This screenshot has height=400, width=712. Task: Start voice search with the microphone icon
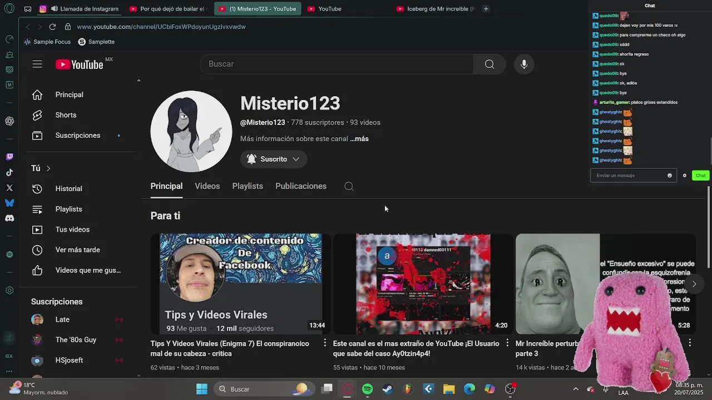(524, 64)
